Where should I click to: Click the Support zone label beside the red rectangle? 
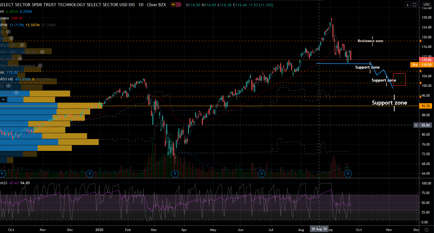(x=384, y=80)
